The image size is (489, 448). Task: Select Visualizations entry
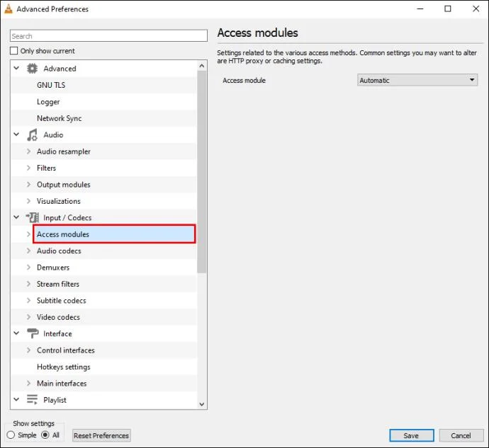click(59, 201)
